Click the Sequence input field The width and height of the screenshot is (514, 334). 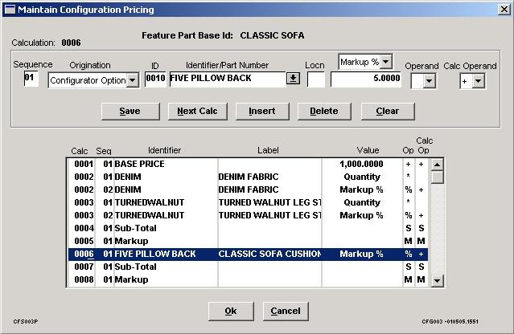pyautogui.click(x=31, y=79)
